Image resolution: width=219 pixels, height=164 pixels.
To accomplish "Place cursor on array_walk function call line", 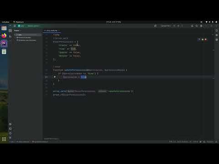I will (x=94, y=91).
